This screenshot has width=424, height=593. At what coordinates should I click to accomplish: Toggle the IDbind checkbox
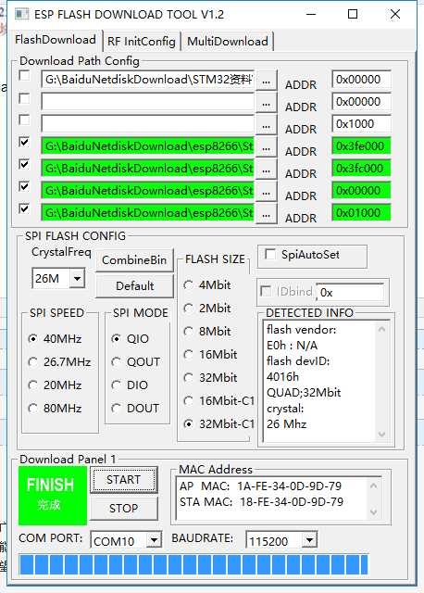266,291
